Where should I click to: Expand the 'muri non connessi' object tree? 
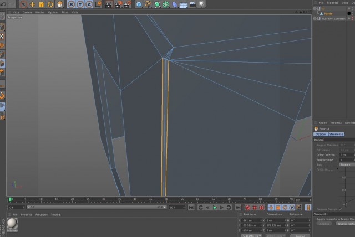(315, 18)
